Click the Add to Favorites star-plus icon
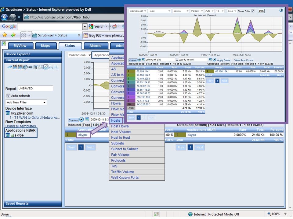The height and width of the screenshot is (219, 293). click(x=13, y=35)
